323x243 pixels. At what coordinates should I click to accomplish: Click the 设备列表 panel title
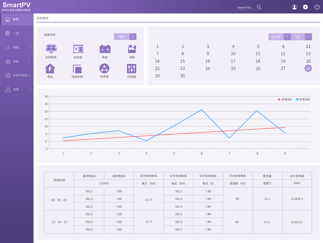point(50,35)
